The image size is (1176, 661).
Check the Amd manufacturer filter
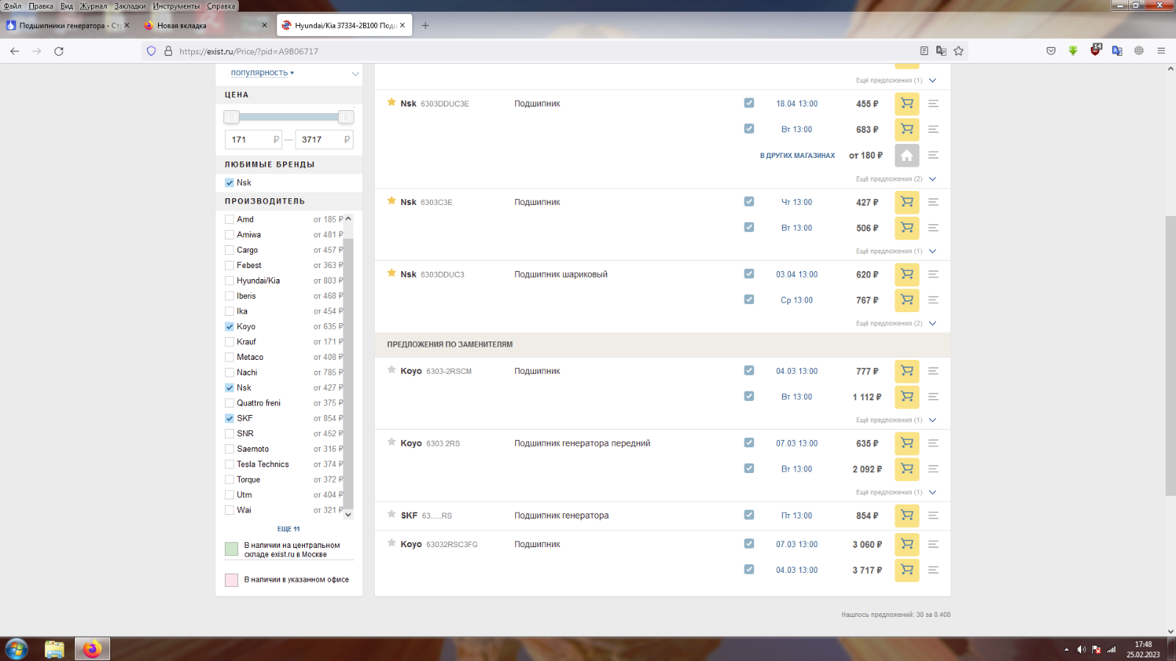pos(229,220)
